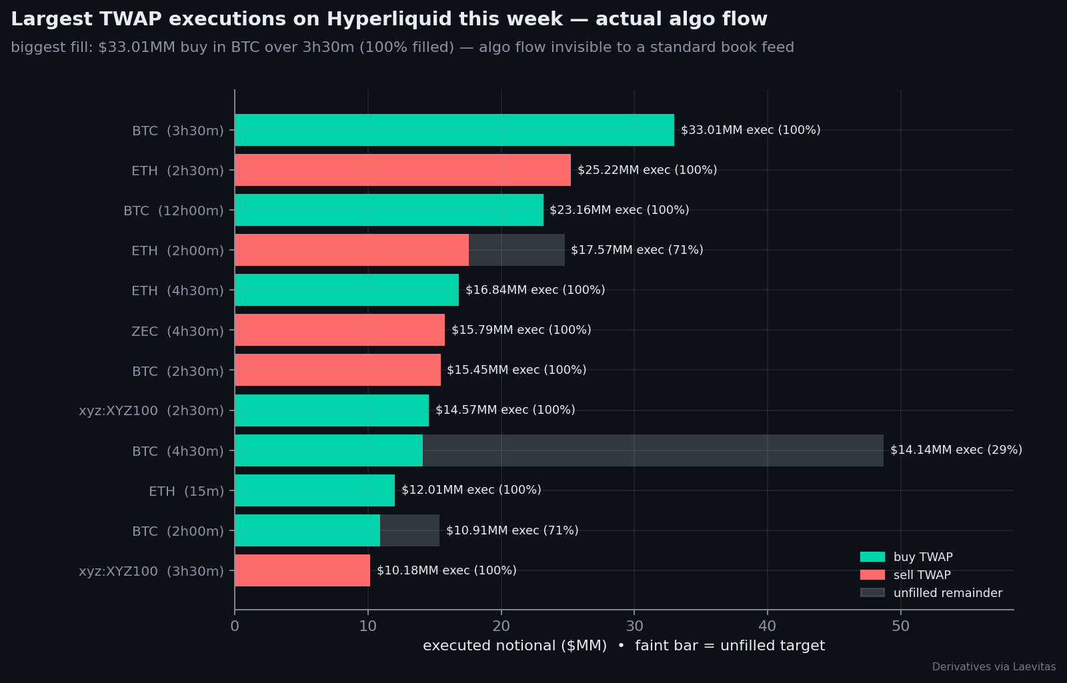Click the "$10.91MM exec (71%)" value label
Image resolution: width=1067 pixels, height=683 pixels.
point(512,530)
